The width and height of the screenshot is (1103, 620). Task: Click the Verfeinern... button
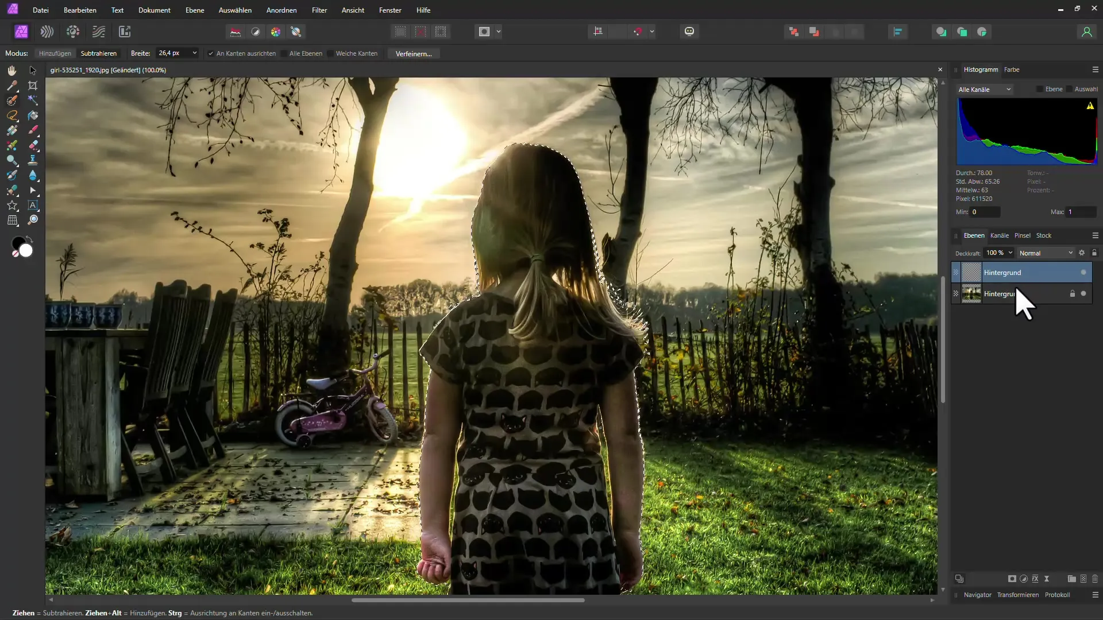(414, 53)
